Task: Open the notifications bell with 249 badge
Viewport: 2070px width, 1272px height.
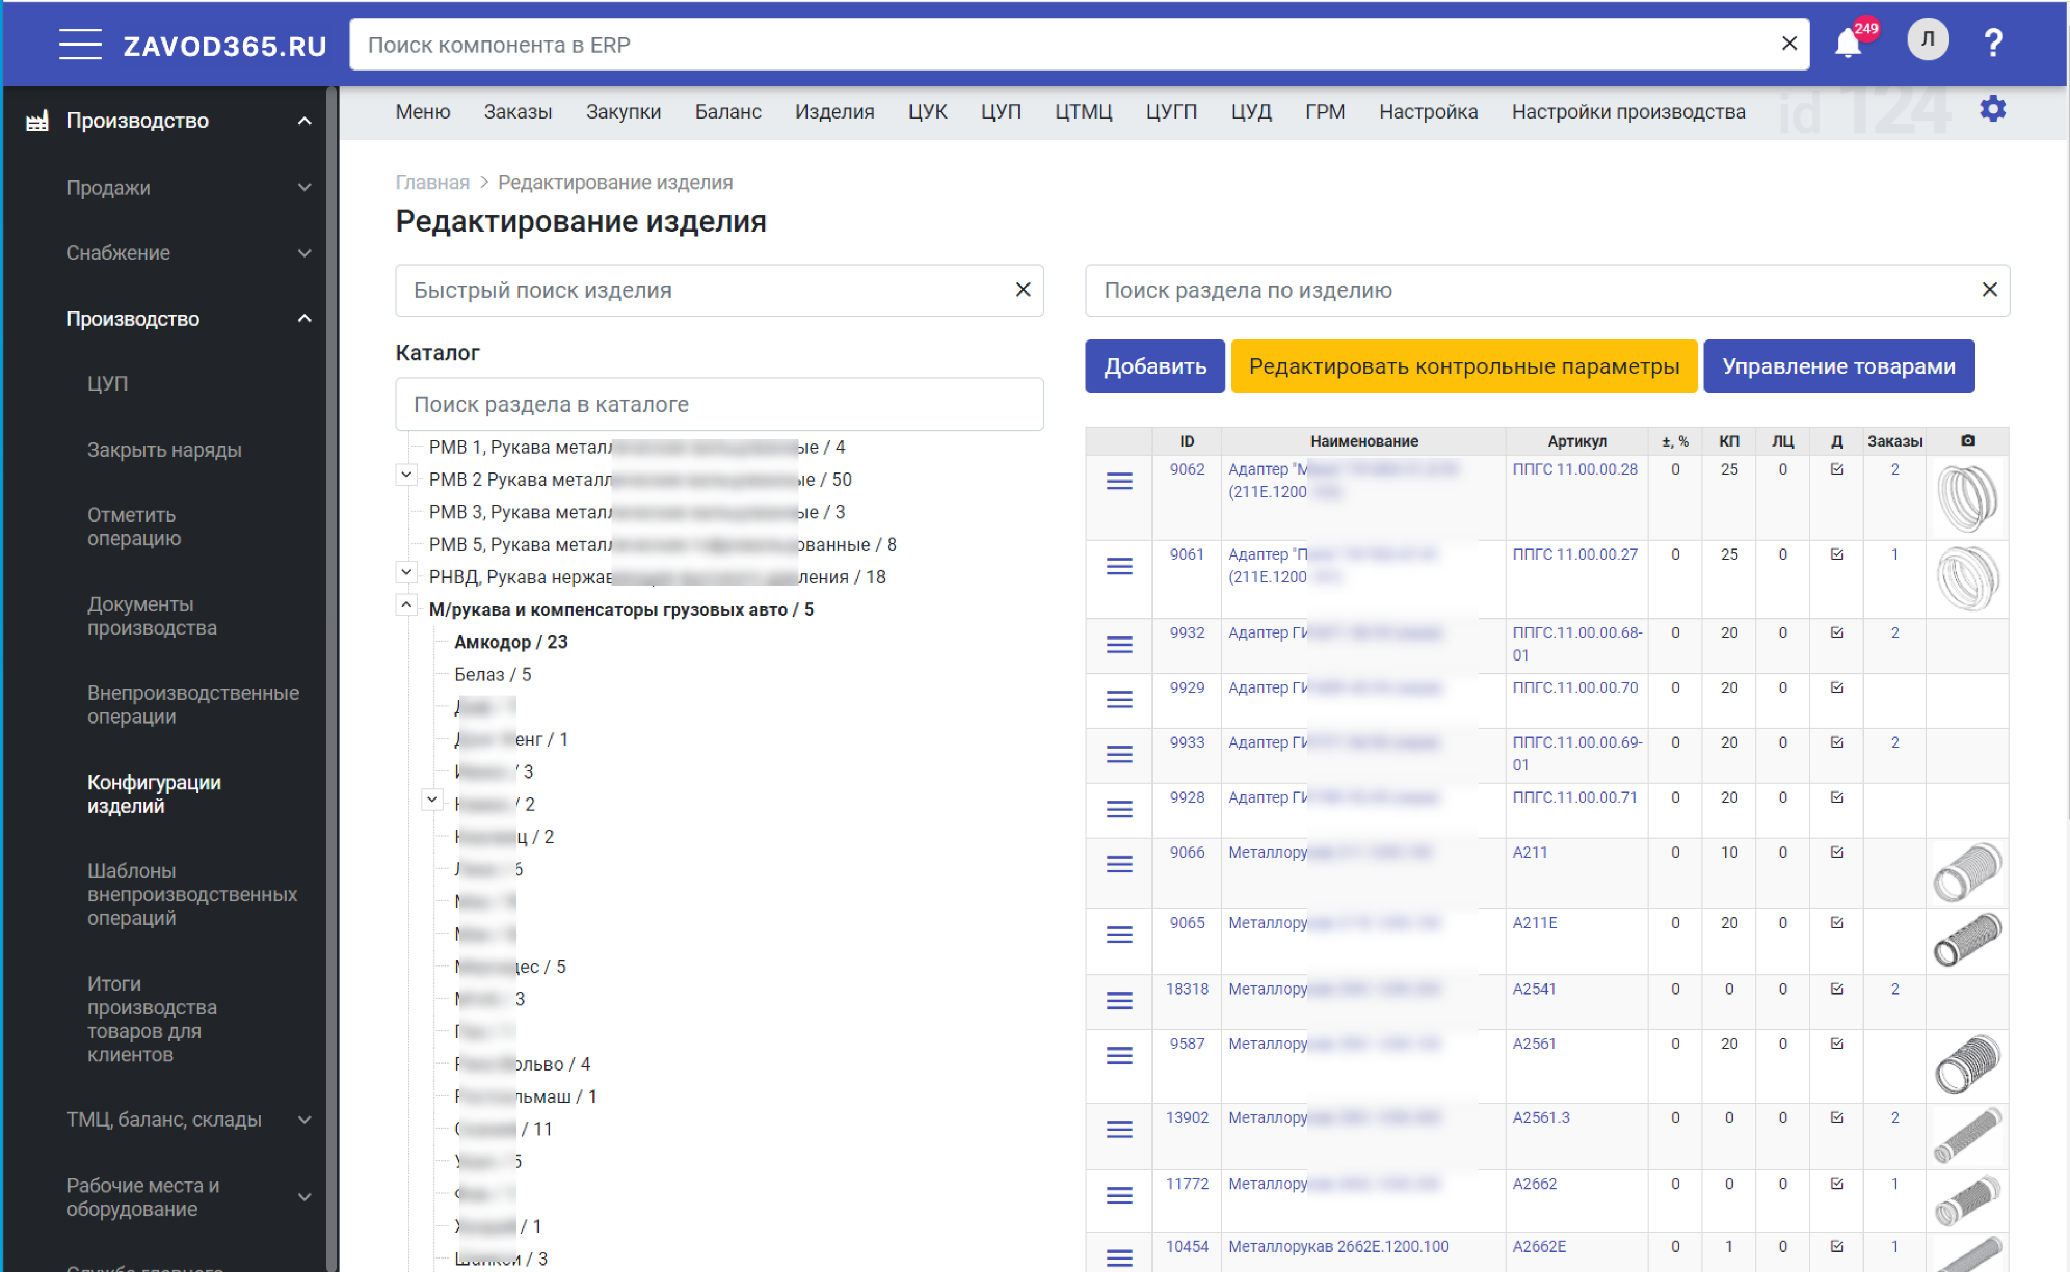Action: click(1848, 44)
